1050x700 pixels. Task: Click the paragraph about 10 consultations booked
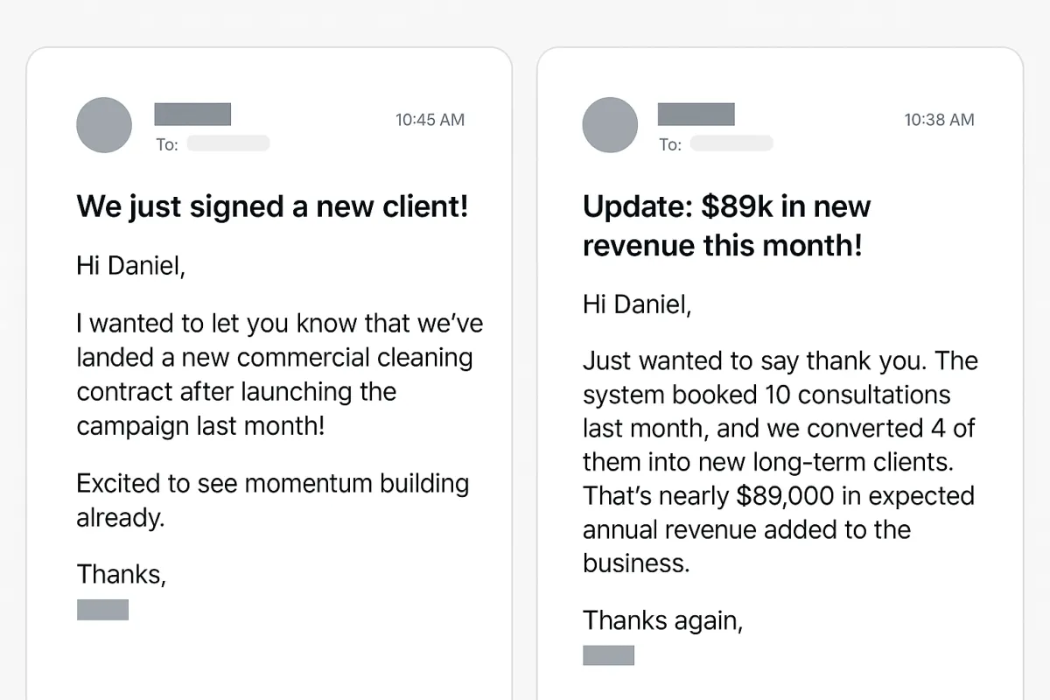[x=780, y=461]
